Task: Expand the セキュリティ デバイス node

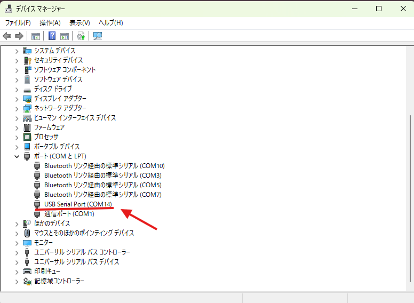Action: 17,61
